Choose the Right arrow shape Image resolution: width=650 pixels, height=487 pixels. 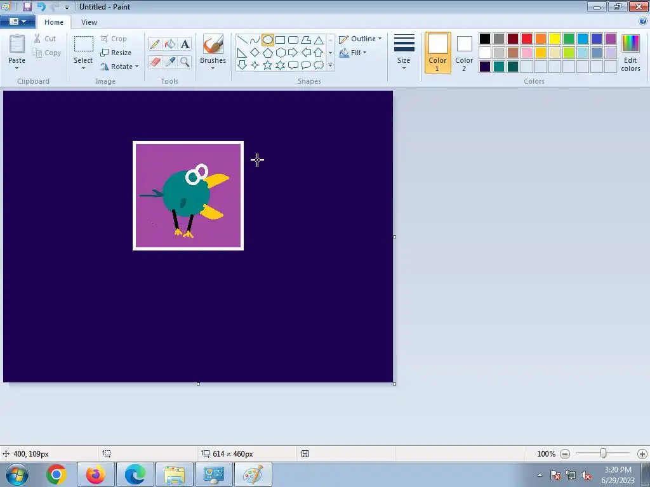pyautogui.click(x=293, y=53)
